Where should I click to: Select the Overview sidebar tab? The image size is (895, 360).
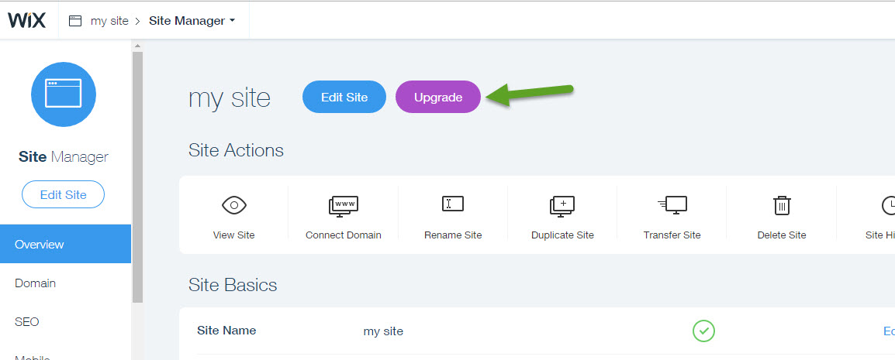coord(66,244)
